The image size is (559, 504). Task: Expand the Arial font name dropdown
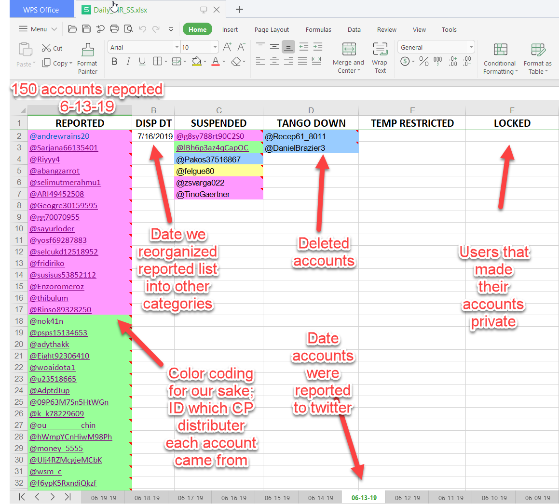click(x=177, y=47)
